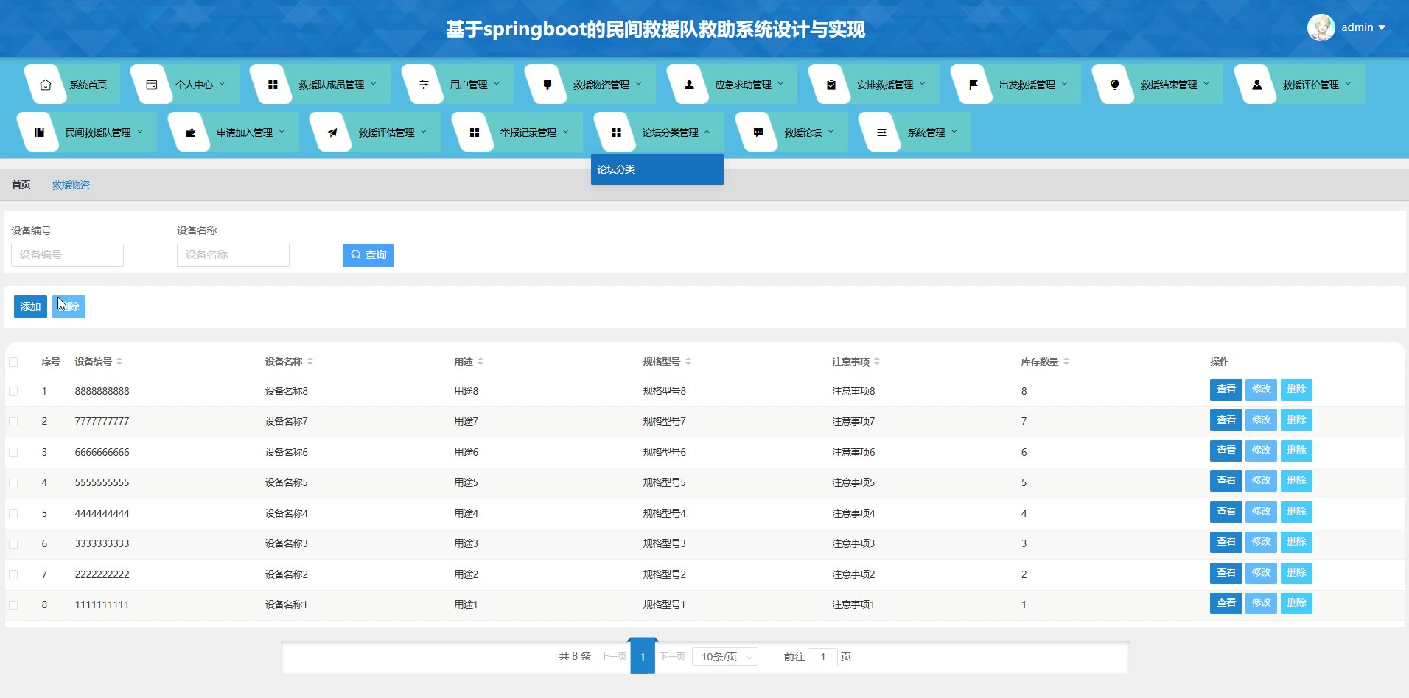Click the grid icon for 救援队成员管理
Image resolution: width=1409 pixels, height=698 pixels.
(272, 85)
